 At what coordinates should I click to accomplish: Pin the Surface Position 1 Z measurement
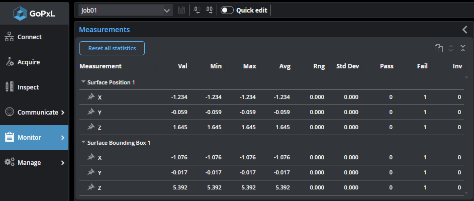pyautogui.click(x=91, y=127)
